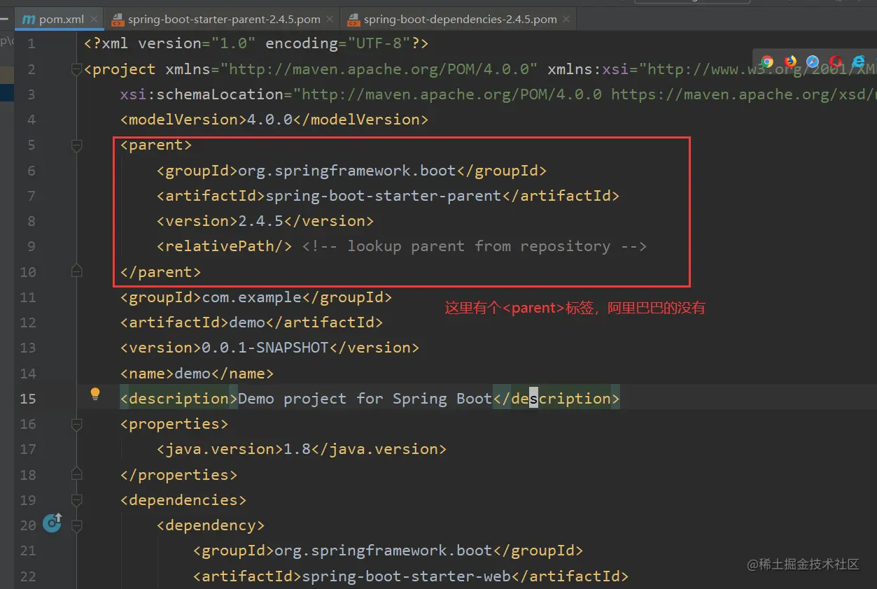The image size is (877, 589).
Task: Collapse the properties block fold arrow on line 16
Action: click(77, 424)
